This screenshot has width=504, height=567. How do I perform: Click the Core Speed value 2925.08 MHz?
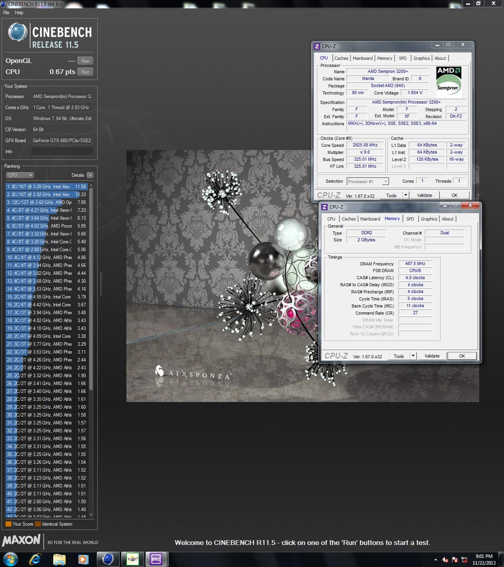pos(365,145)
